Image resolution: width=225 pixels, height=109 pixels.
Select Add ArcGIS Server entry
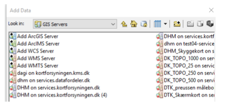[34, 36]
